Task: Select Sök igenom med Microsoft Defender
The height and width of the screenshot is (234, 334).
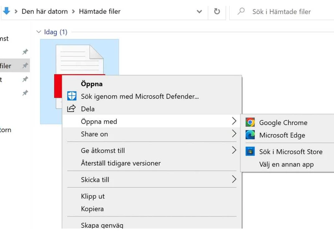Action: [152, 97]
